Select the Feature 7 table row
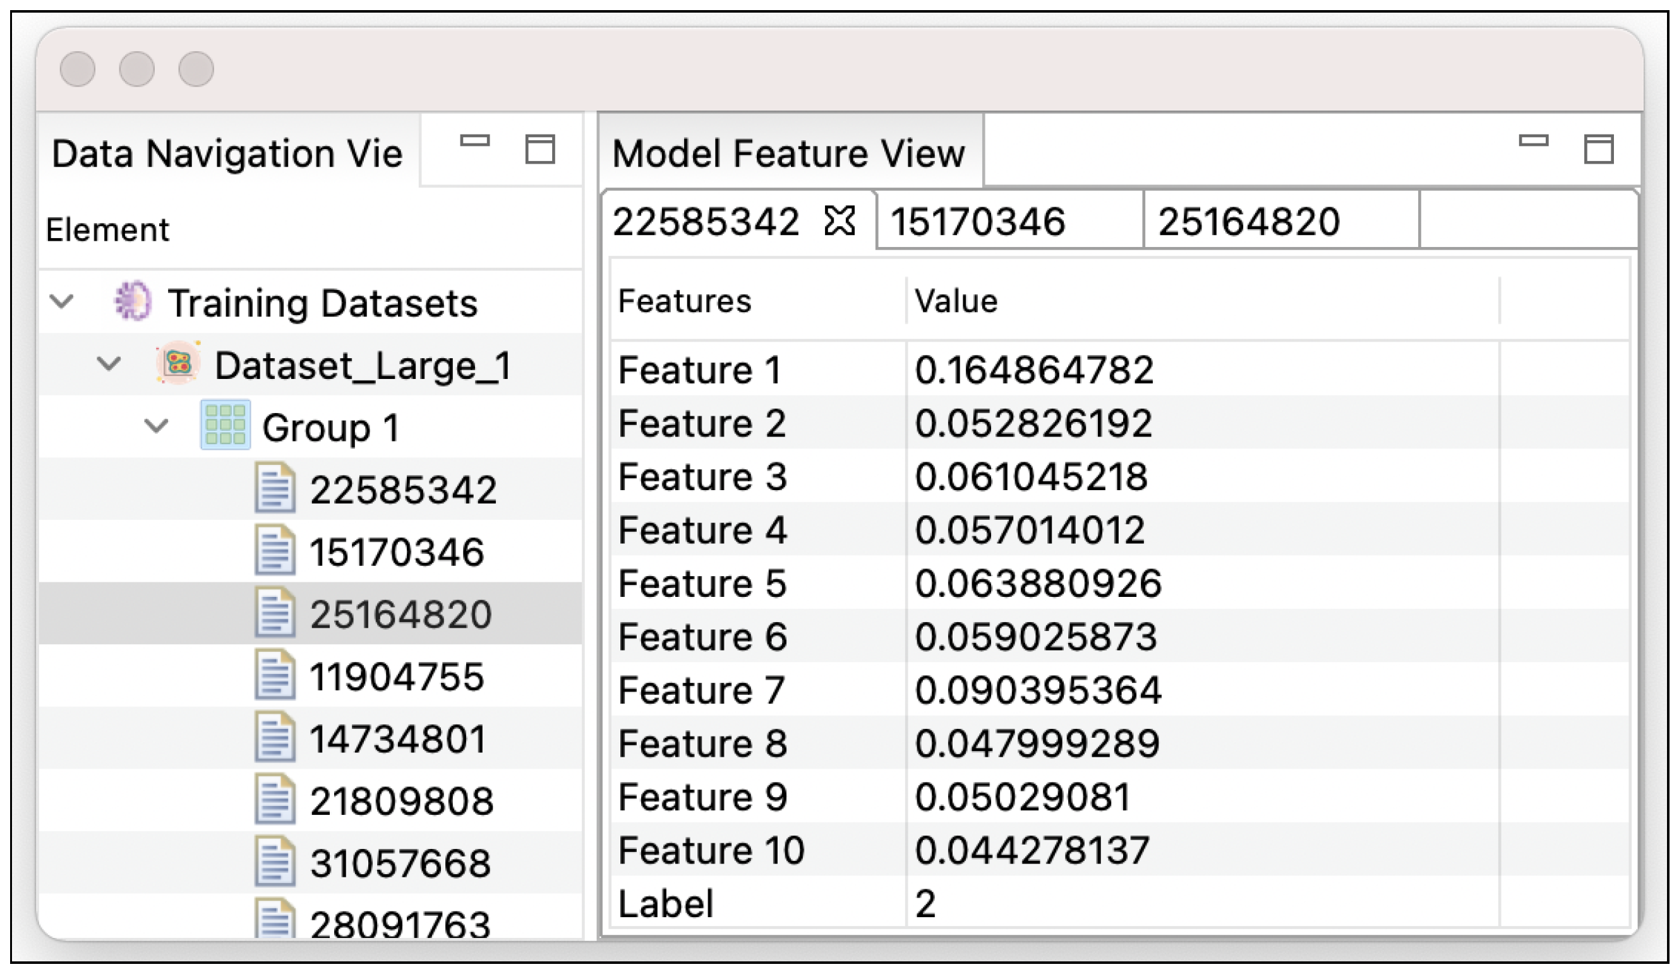This screenshot has height=974, width=1679. tap(701, 690)
